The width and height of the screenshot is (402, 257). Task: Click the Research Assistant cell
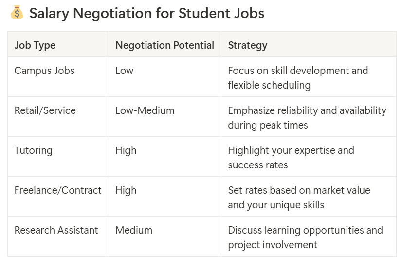point(56,230)
